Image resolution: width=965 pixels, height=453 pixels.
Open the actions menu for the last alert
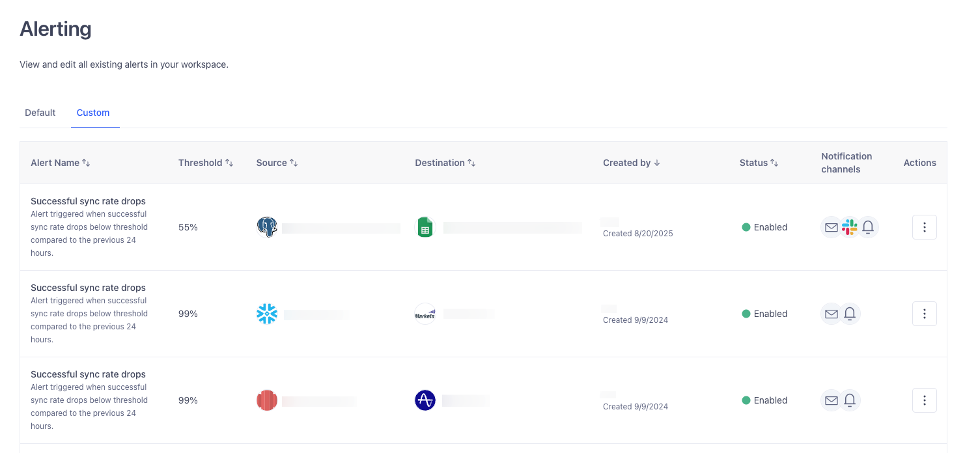coord(925,400)
